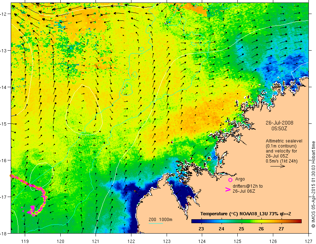Click longitude axis label 123
The width and height of the screenshot is (316, 244).
[167, 241]
